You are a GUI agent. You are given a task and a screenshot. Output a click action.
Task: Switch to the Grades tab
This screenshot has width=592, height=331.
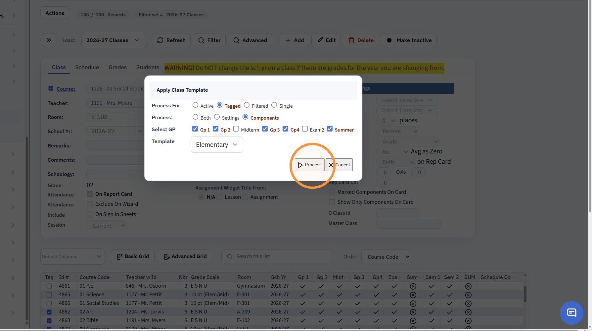coord(117,67)
